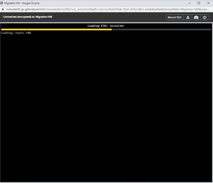Viewport: 213px width, 183px height.
Task: Click the lock icon in the address bar
Action: (x=2, y=9)
